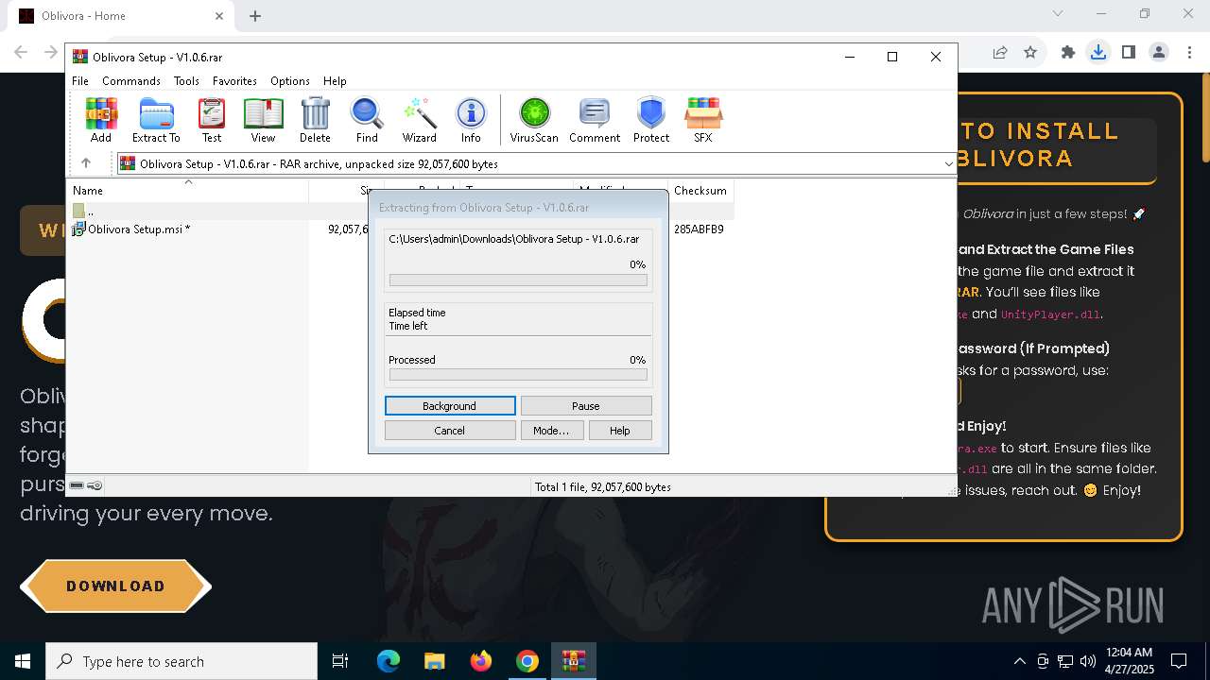
Task: Cancel the extraction
Action: 450,431
